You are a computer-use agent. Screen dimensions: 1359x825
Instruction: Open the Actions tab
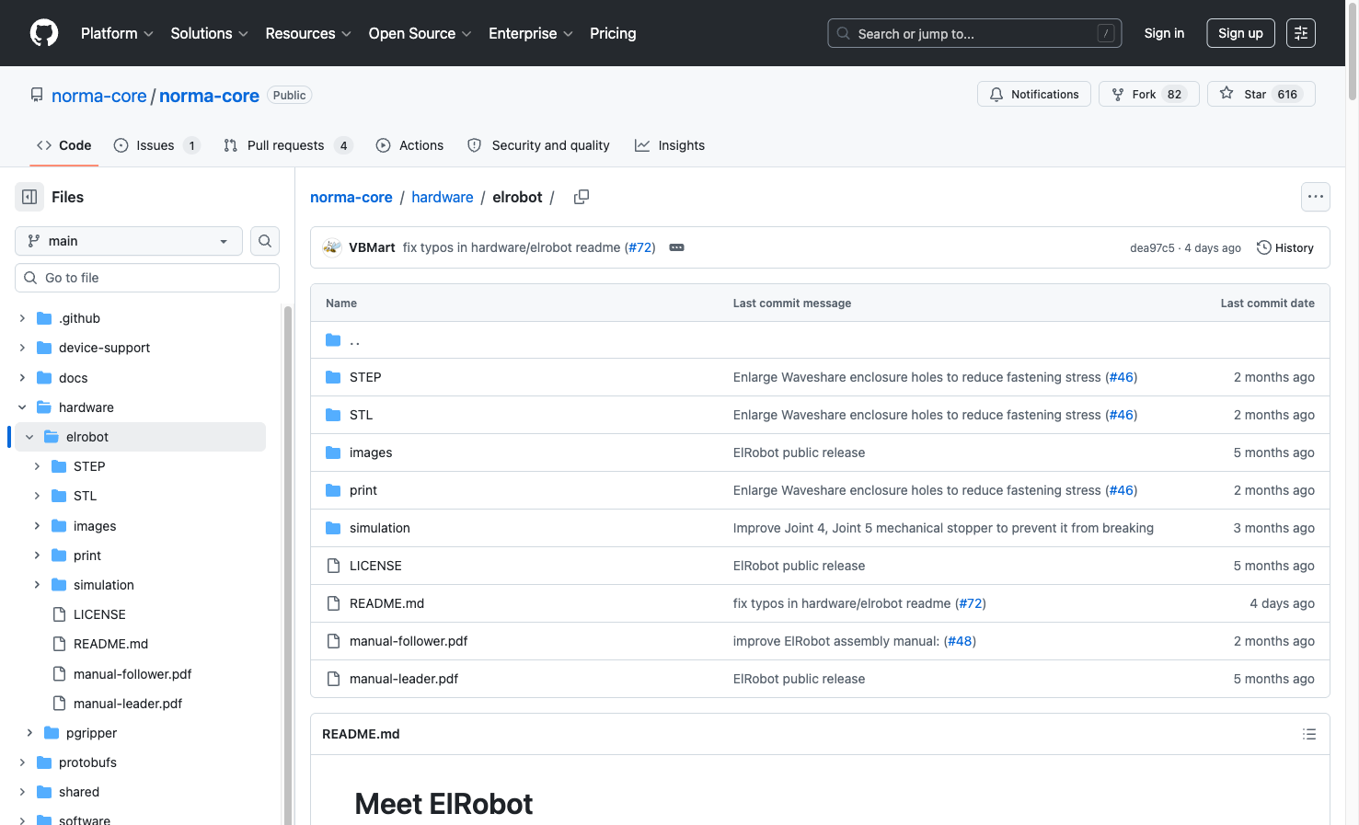[409, 145]
